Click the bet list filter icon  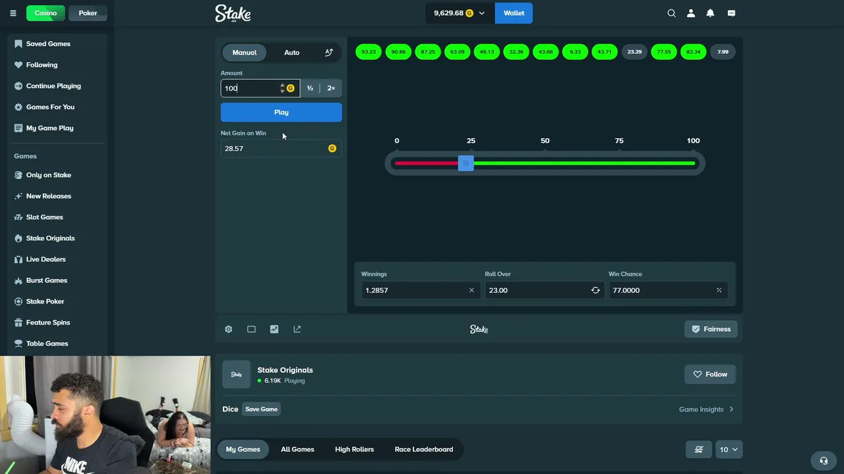point(699,450)
